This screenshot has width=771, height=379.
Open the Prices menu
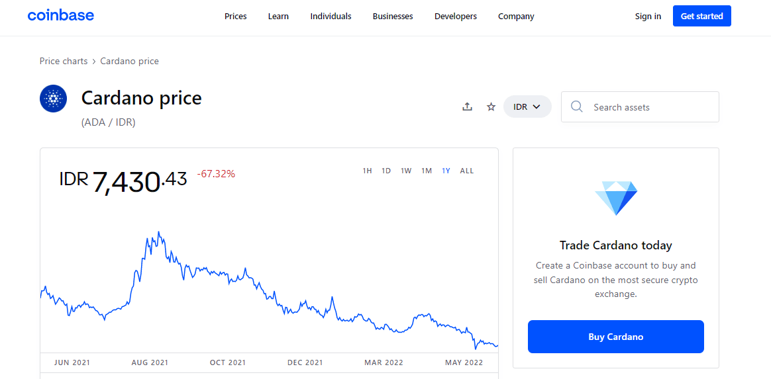[x=236, y=16]
